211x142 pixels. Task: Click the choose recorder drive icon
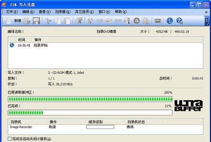pyautogui.click(x=158, y=21)
